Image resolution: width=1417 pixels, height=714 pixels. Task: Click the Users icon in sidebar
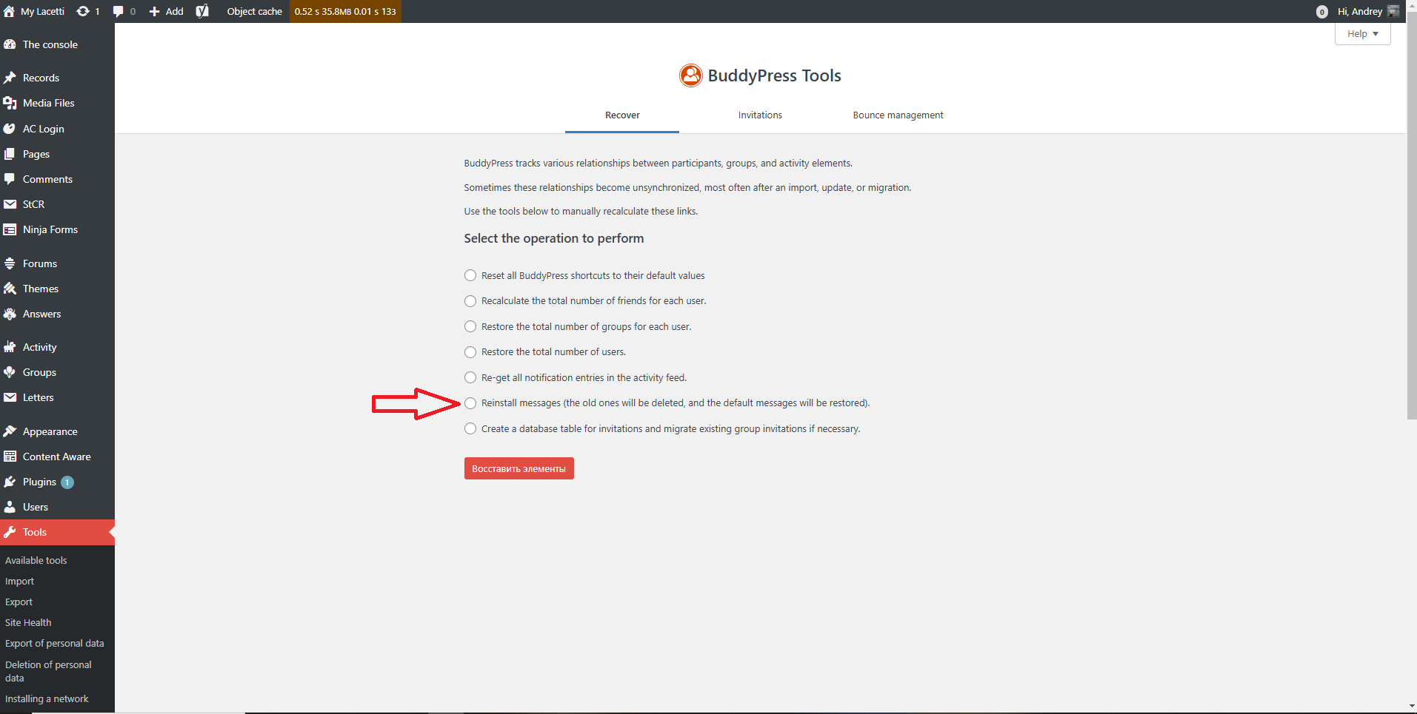tap(10, 507)
